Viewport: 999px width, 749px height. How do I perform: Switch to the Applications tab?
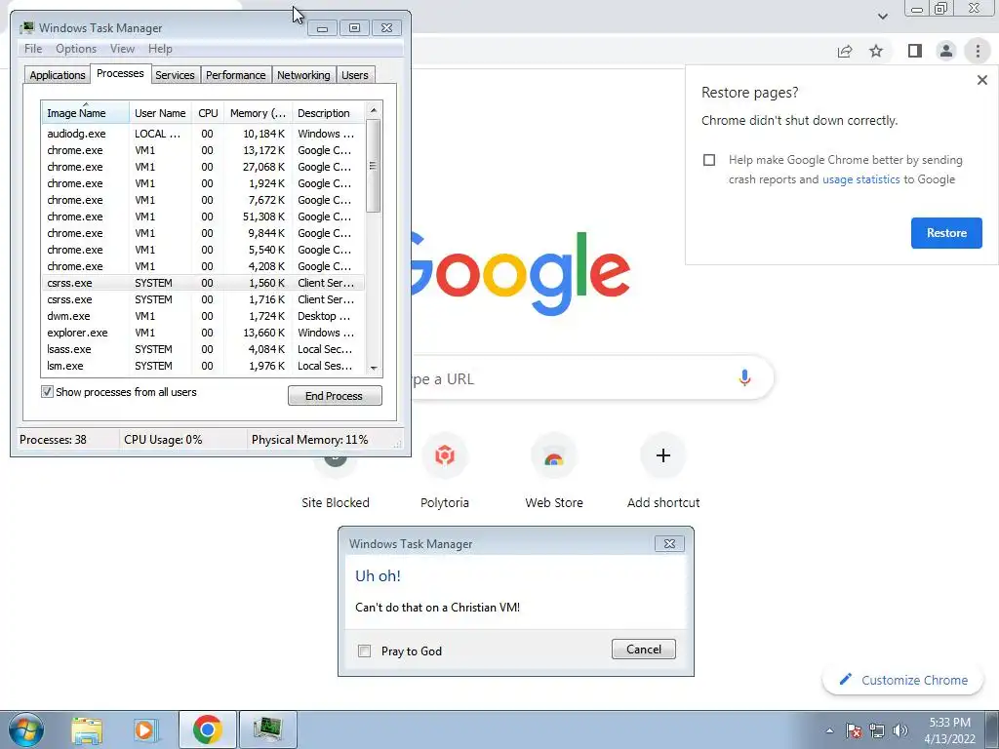[58, 75]
